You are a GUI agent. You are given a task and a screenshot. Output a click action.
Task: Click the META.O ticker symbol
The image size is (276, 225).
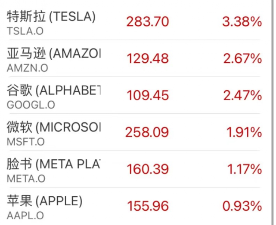point(26,178)
